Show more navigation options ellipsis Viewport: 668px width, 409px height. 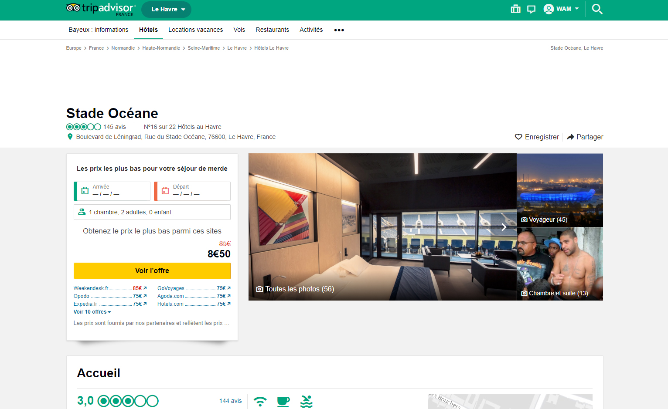point(339,30)
